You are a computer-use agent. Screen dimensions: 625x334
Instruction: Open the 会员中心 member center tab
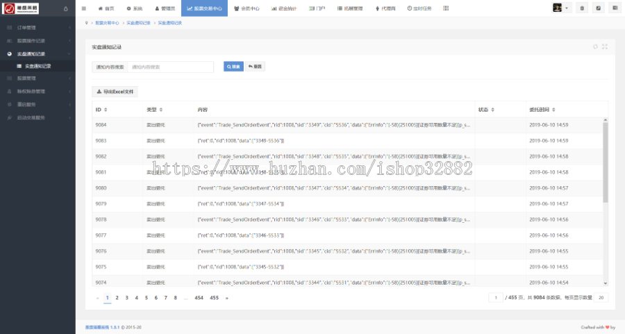click(x=247, y=8)
